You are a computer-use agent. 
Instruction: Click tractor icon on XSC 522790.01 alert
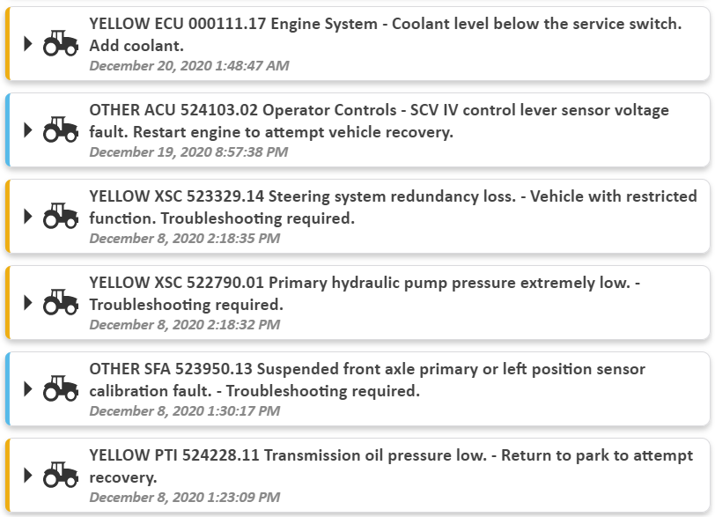click(61, 302)
